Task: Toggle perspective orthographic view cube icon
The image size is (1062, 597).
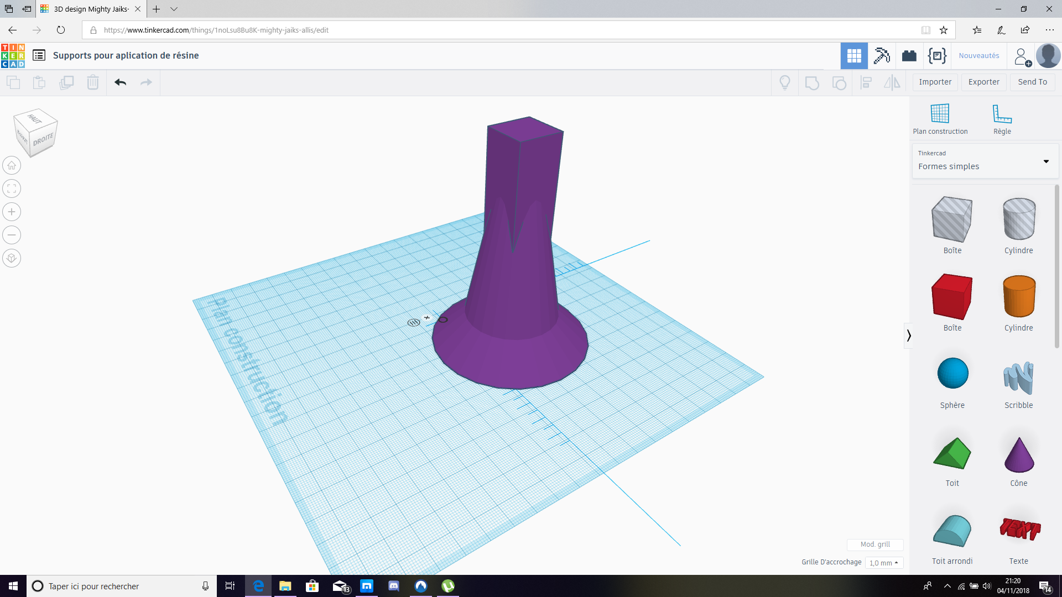Action: coord(12,258)
